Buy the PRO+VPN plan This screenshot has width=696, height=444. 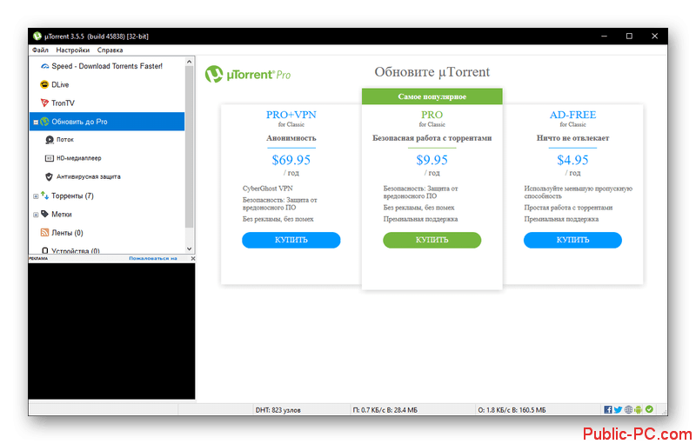(x=291, y=240)
